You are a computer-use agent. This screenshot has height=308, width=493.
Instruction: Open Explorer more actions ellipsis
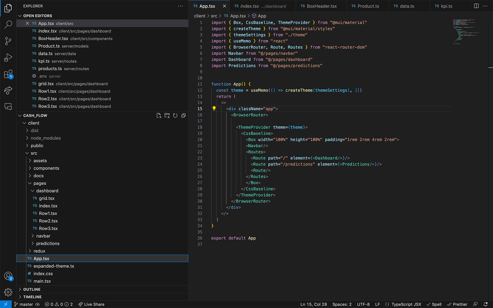pyautogui.click(x=180, y=6)
